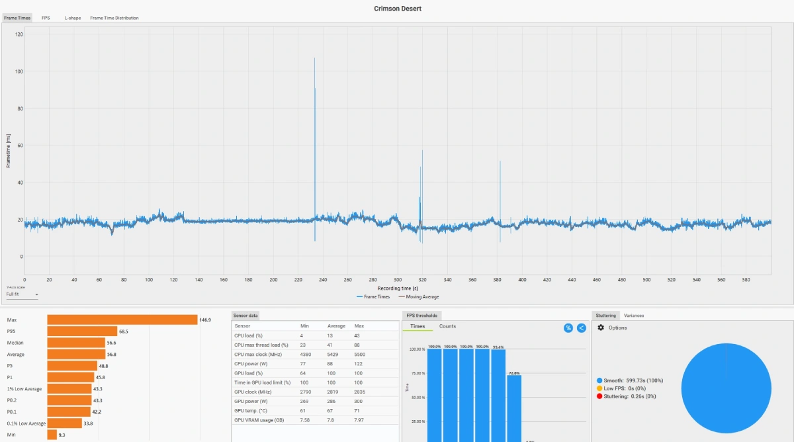This screenshot has height=442, width=794.
Task: Show the Frame Time Distribution tab
Action: pyautogui.click(x=114, y=18)
